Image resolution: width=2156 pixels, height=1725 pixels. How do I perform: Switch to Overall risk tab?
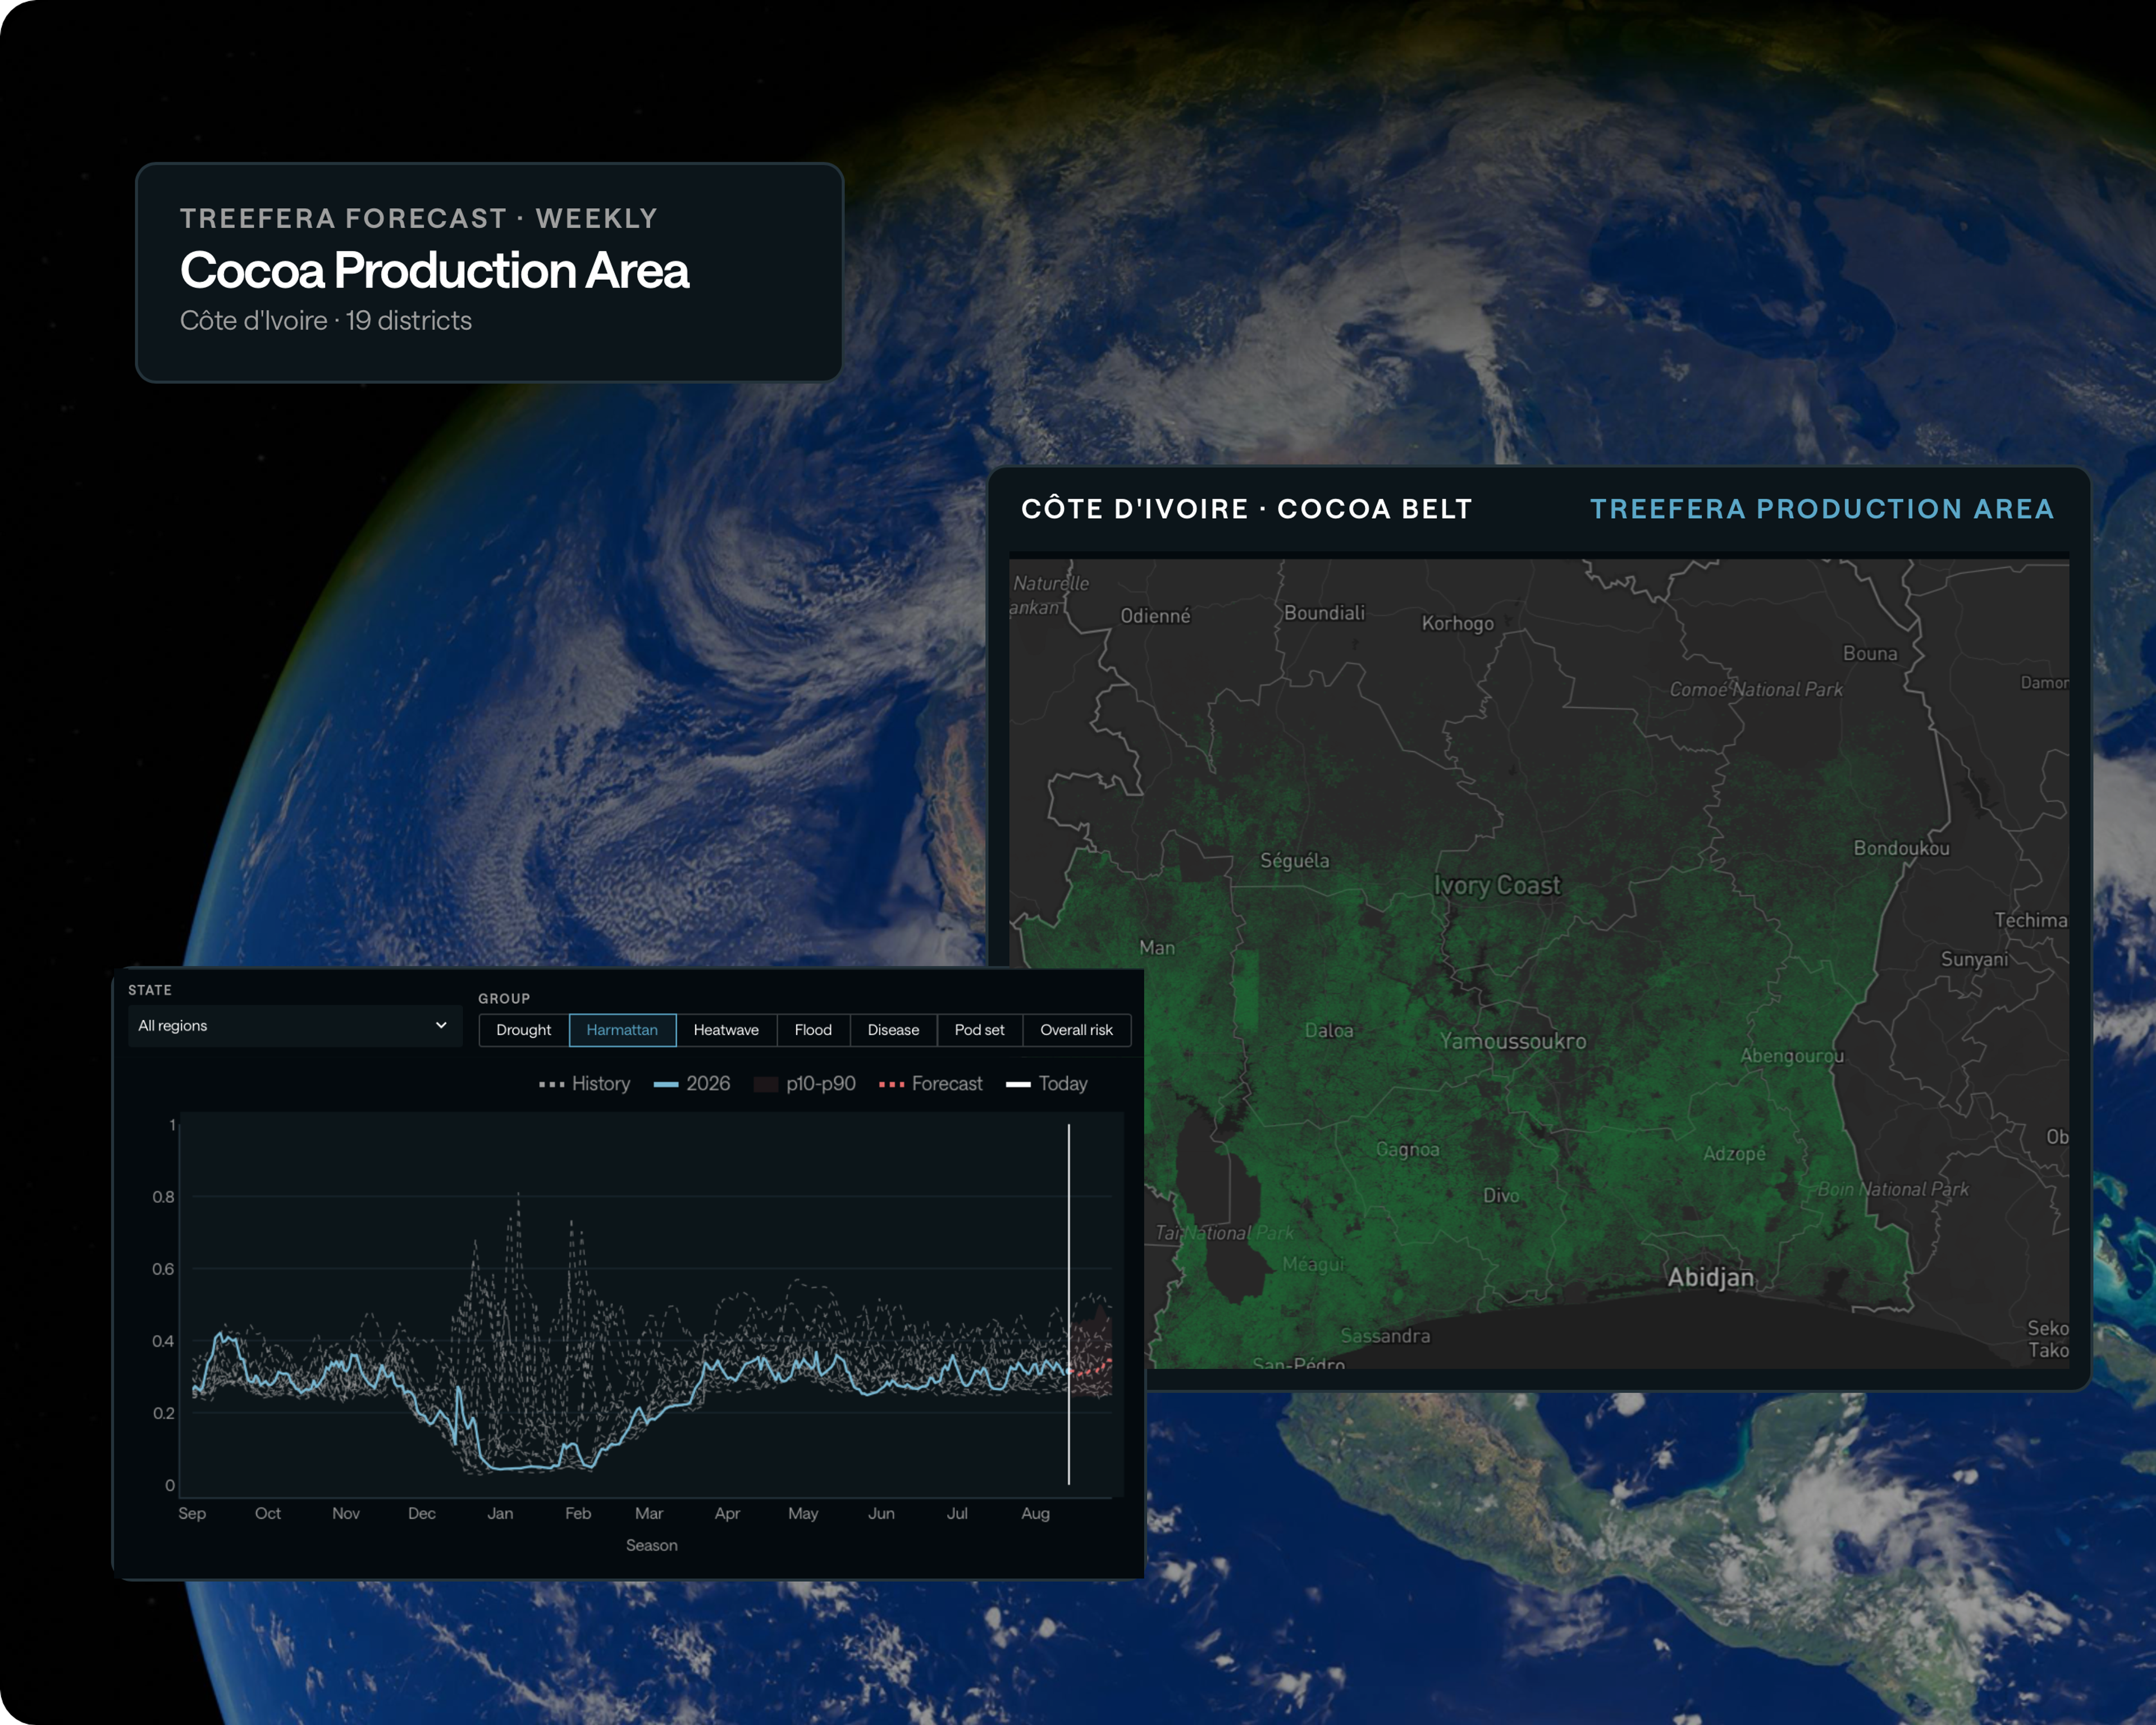tap(1076, 1030)
